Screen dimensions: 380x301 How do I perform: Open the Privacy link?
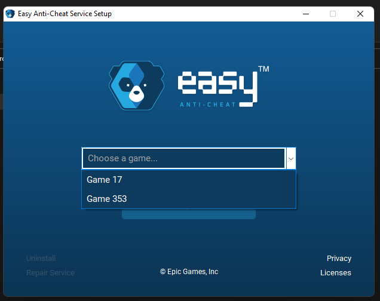[x=339, y=259]
